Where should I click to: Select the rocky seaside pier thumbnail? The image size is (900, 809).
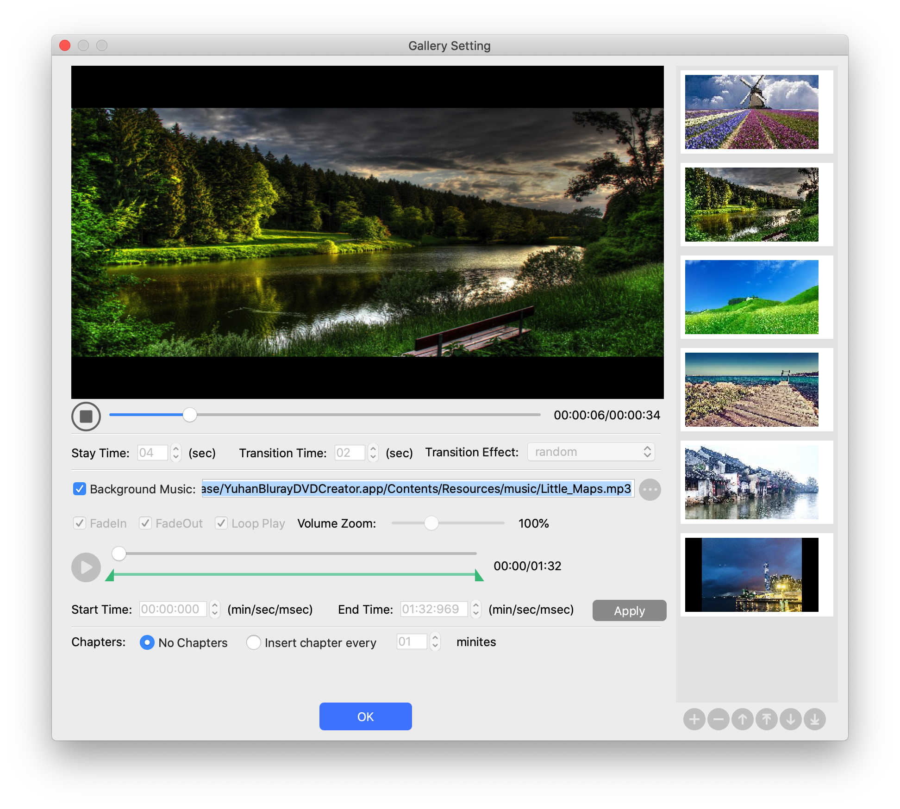(x=751, y=390)
